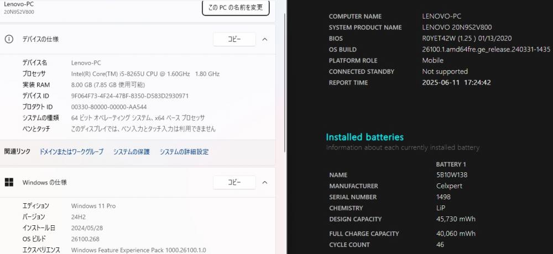Select REPORT TIME value 2025-06-11 17:24:42

[x=456, y=82]
